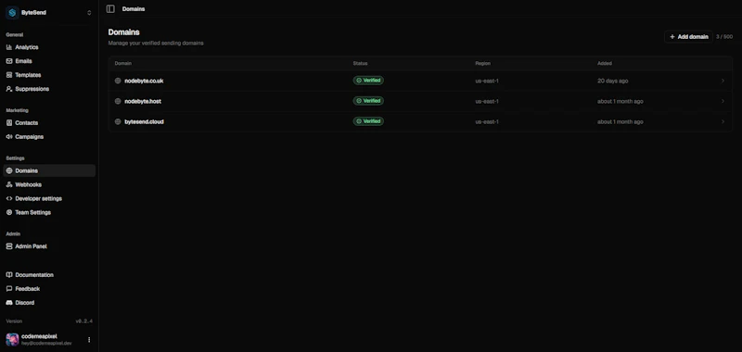Open user account options three-dot menu
The width and height of the screenshot is (742, 352).
click(x=89, y=340)
